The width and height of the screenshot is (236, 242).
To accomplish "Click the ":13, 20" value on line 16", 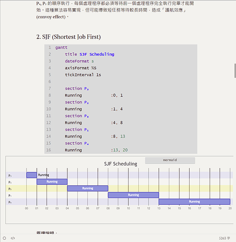I will point(119,150).
